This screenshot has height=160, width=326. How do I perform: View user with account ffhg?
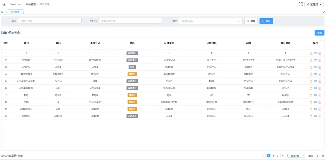coord(315,95)
